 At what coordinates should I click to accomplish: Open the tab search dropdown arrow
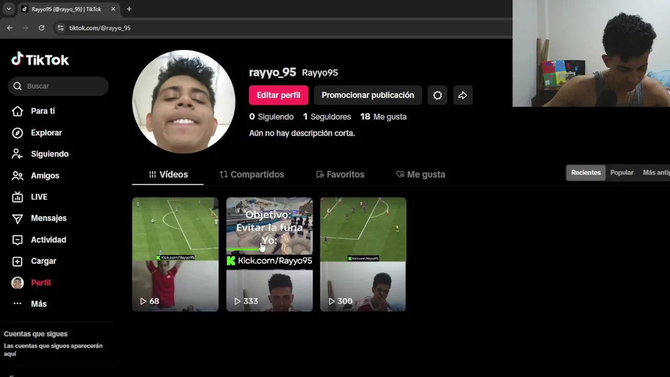[8, 9]
